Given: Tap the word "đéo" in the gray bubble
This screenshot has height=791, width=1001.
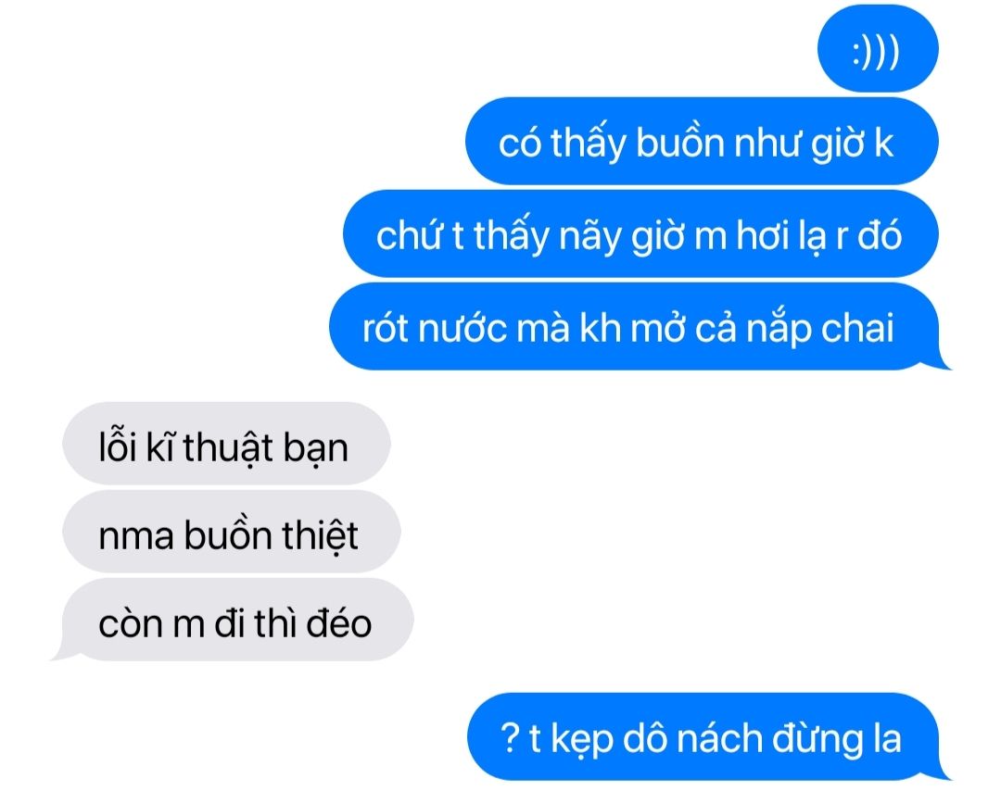Looking at the screenshot, I should tap(339, 621).
